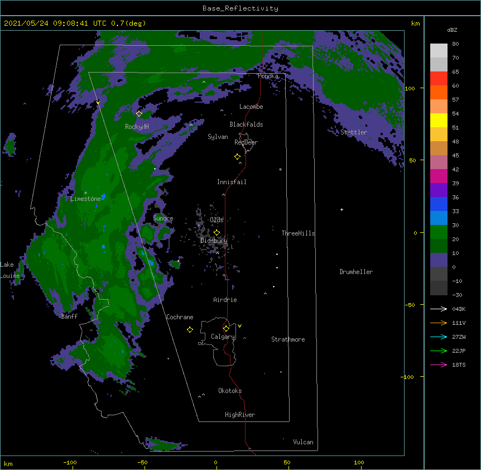Click the Sundre label
Screen dimensions: 481x470
click(x=163, y=218)
